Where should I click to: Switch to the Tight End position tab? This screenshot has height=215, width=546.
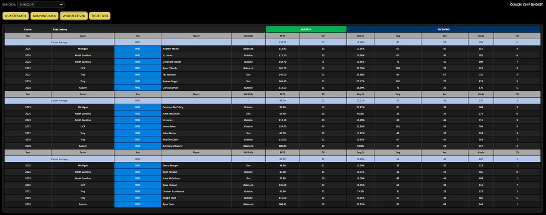coord(99,16)
